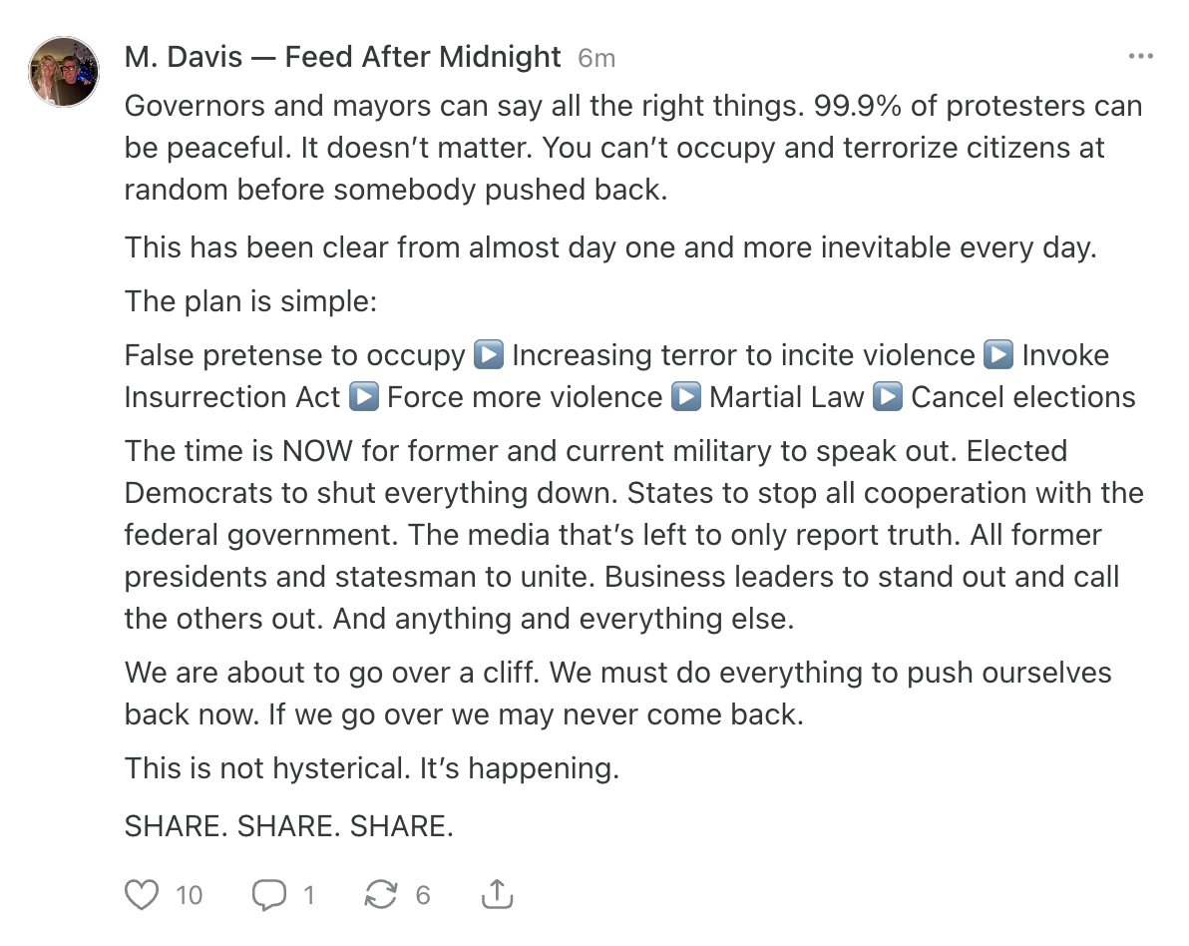Click the share upload arrow icon
This screenshot has width=1189, height=946.
pyautogui.click(x=497, y=895)
